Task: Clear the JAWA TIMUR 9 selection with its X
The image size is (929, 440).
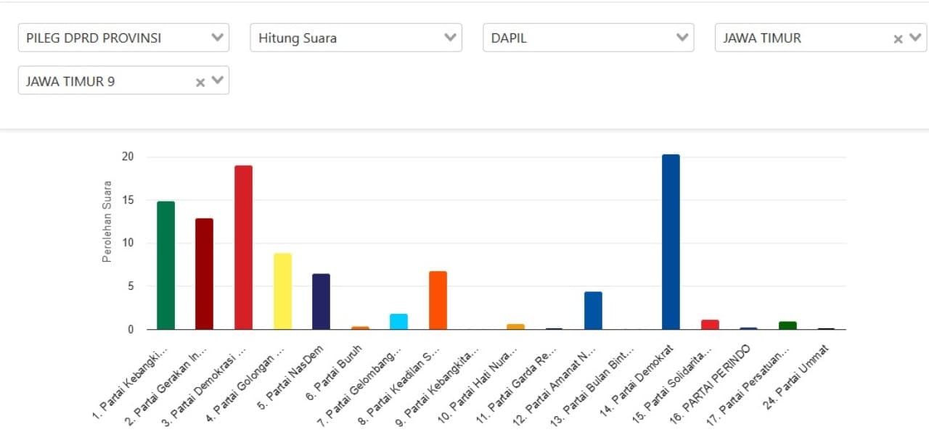Action: click(x=200, y=83)
